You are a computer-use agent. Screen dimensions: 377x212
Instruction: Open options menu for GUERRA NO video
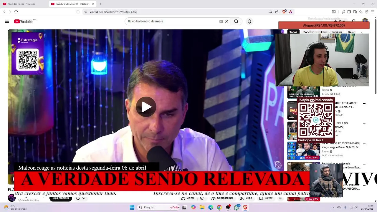click(365, 124)
